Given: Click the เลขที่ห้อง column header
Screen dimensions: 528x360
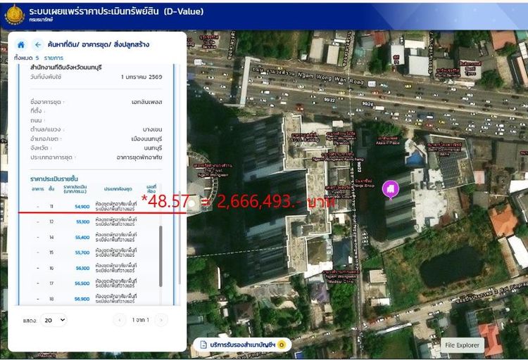Looking at the screenshot, I should tap(151, 188).
